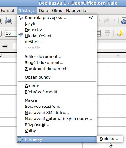This screenshot has height=148, width=126.
Task: Open the Nápověda menu
Action: tap(76, 11)
